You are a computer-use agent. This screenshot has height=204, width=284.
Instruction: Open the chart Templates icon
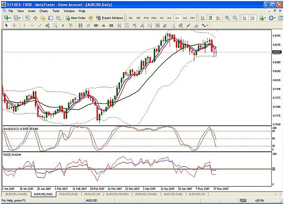tap(280, 18)
